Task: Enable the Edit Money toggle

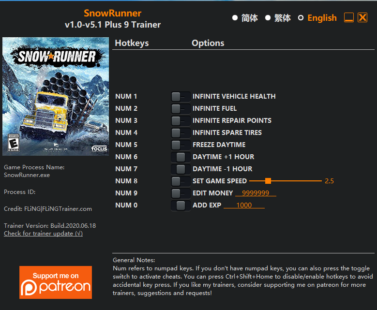Action: click(181, 193)
